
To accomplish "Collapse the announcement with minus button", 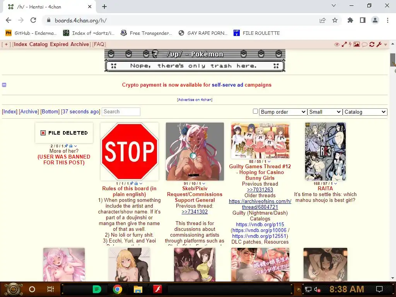I will click(x=4, y=85).
